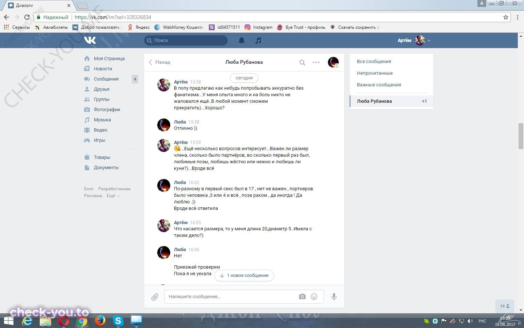The image size is (524, 328).
Task: Select Люба Рубанова tab in right panel
Action: click(x=392, y=101)
